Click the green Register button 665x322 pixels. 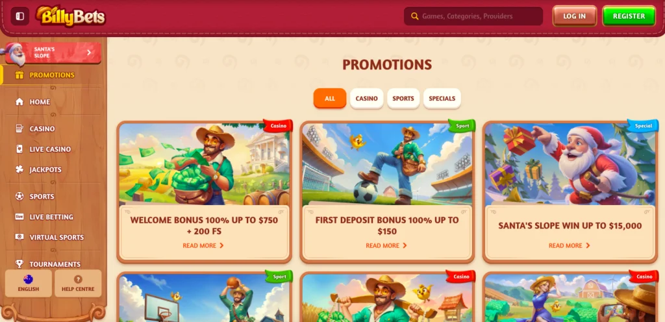pos(629,16)
